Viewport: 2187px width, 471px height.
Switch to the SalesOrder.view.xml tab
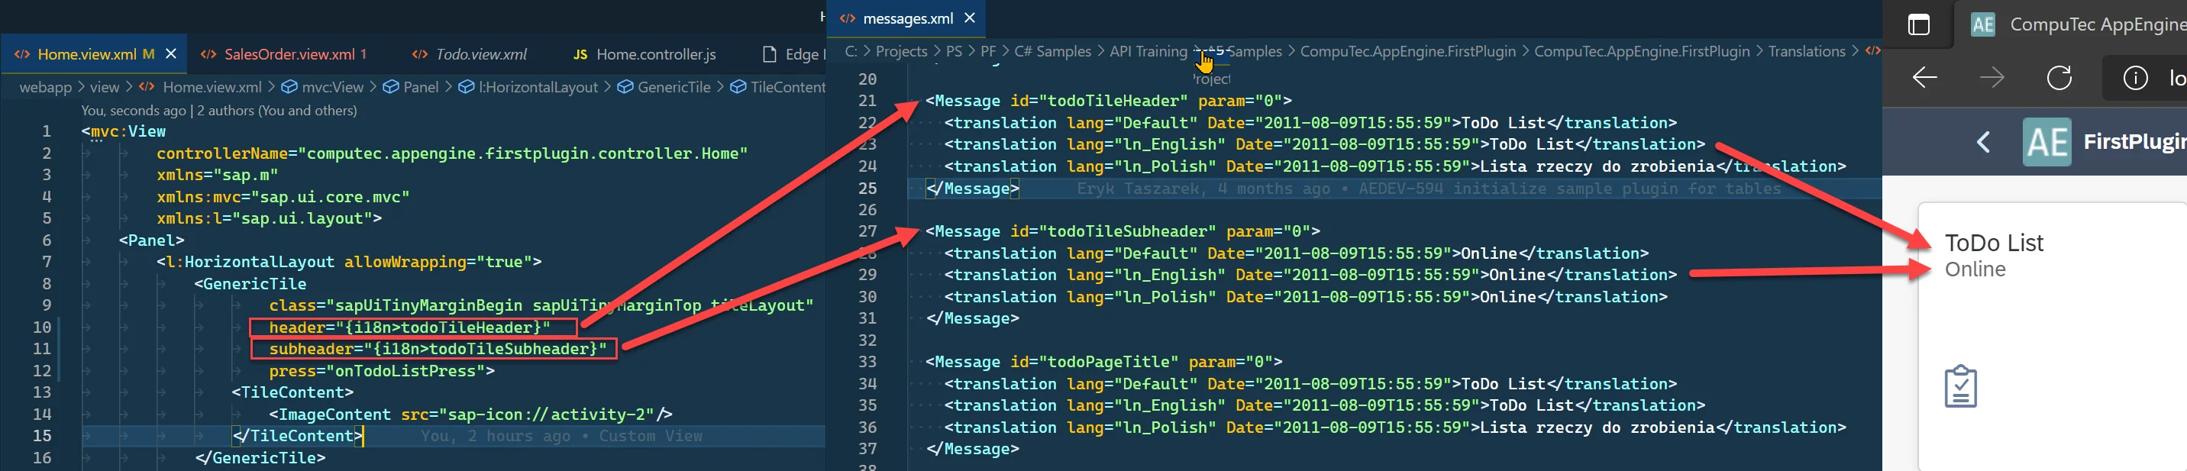click(x=289, y=54)
